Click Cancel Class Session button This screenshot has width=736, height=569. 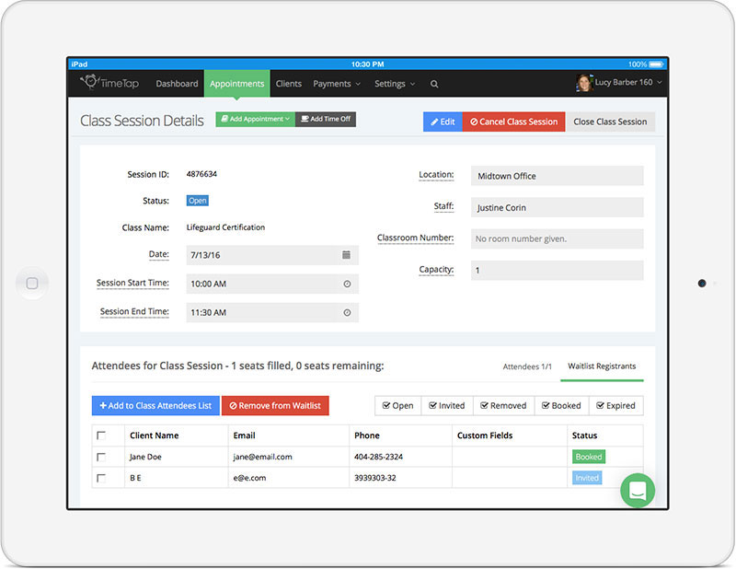tap(514, 122)
